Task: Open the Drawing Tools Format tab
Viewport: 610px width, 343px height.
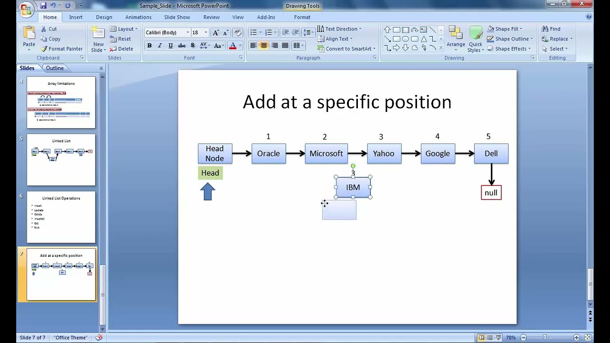Action: pyautogui.click(x=302, y=17)
